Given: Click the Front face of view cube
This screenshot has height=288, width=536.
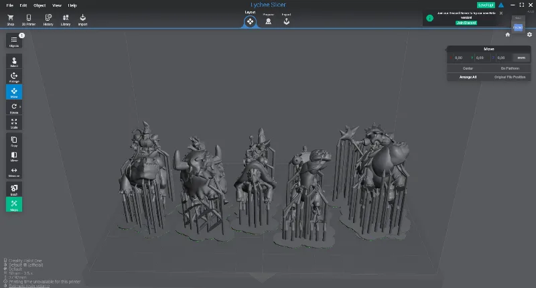Looking at the screenshot, I should (x=518, y=27).
